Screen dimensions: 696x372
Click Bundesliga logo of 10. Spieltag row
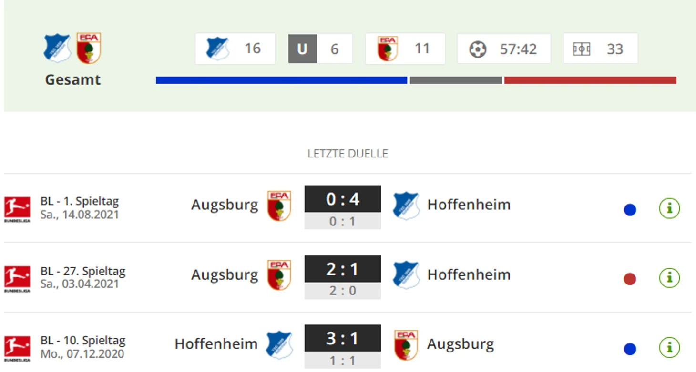coord(17,348)
